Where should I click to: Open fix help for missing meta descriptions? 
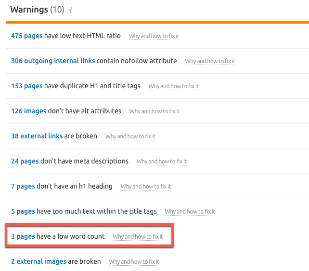[161, 162]
